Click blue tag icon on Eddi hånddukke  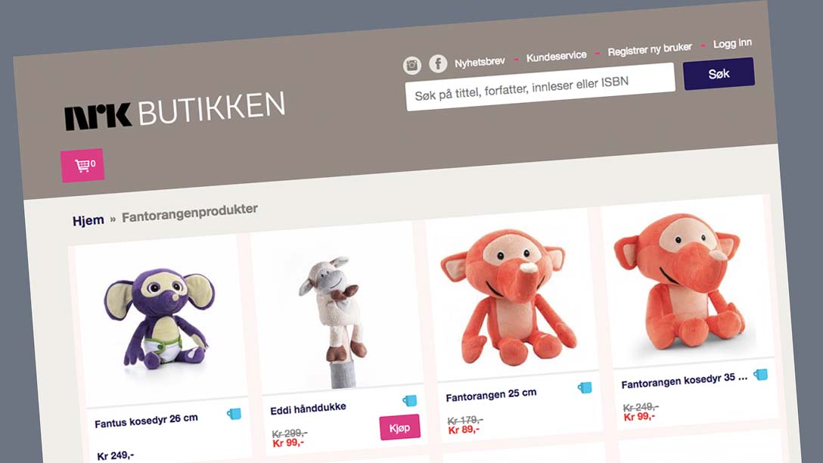pos(410,401)
